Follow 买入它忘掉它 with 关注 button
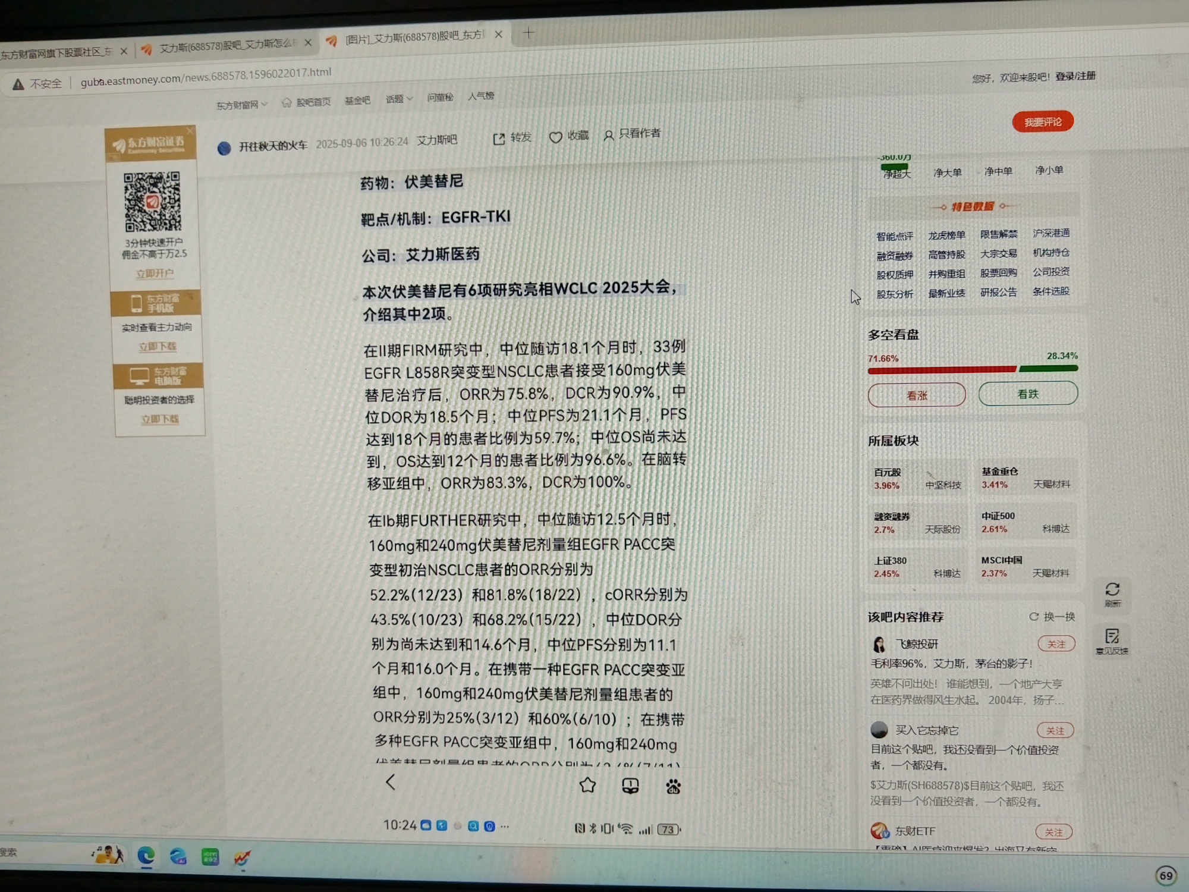The image size is (1189, 892). (x=1055, y=730)
